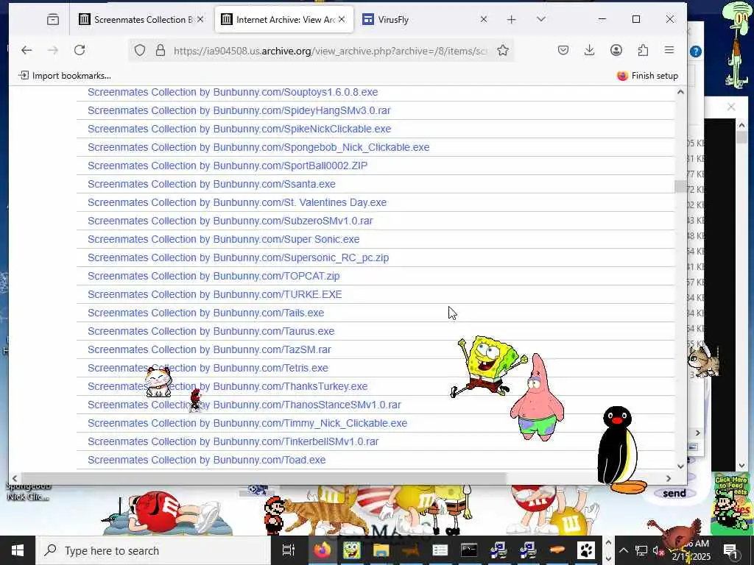The image size is (754, 565).
Task: Click the Patrick Star screenmate character
Action: point(537,398)
